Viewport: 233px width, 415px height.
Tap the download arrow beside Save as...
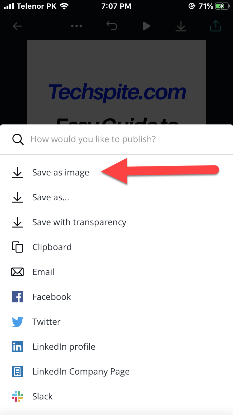coord(17,198)
